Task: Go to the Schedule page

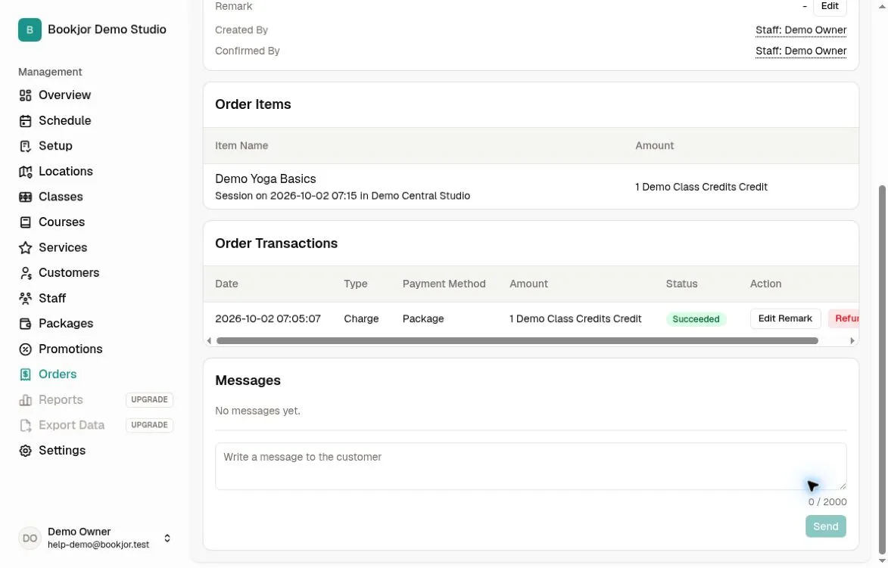Action: tap(64, 120)
